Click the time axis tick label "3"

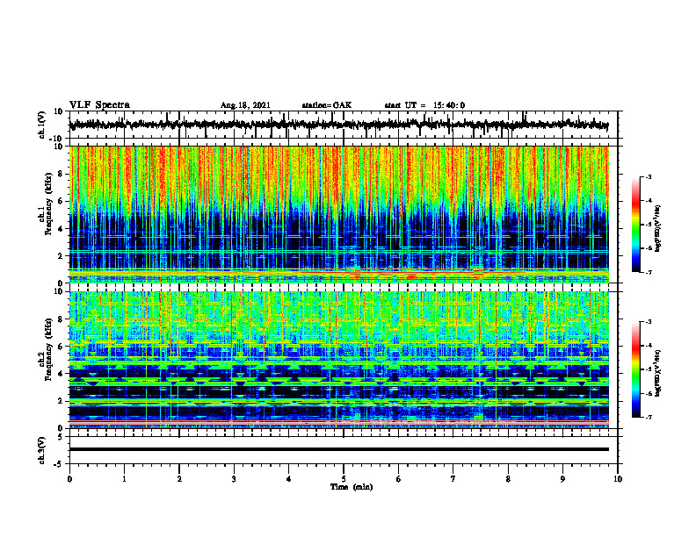tap(234, 479)
